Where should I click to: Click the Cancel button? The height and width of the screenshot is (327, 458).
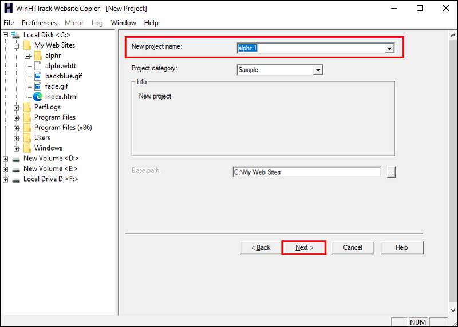[x=353, y=247]
